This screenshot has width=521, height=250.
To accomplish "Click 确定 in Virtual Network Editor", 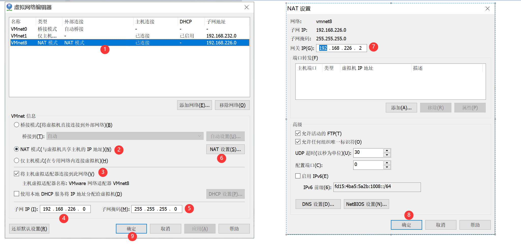I will [x=131, y=229].
